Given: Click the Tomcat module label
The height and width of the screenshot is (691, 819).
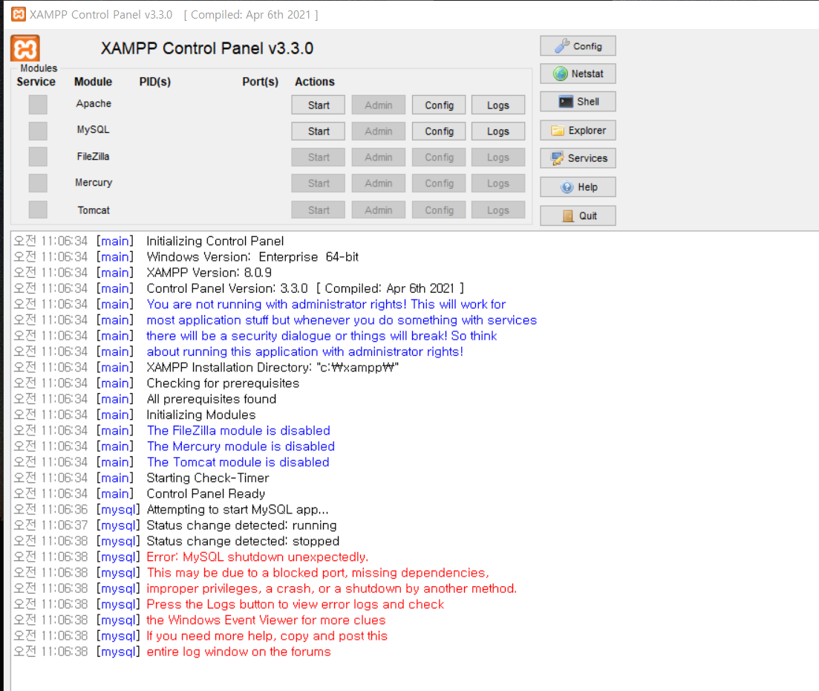Looking at the screenshot, I should tap(94, 210).
